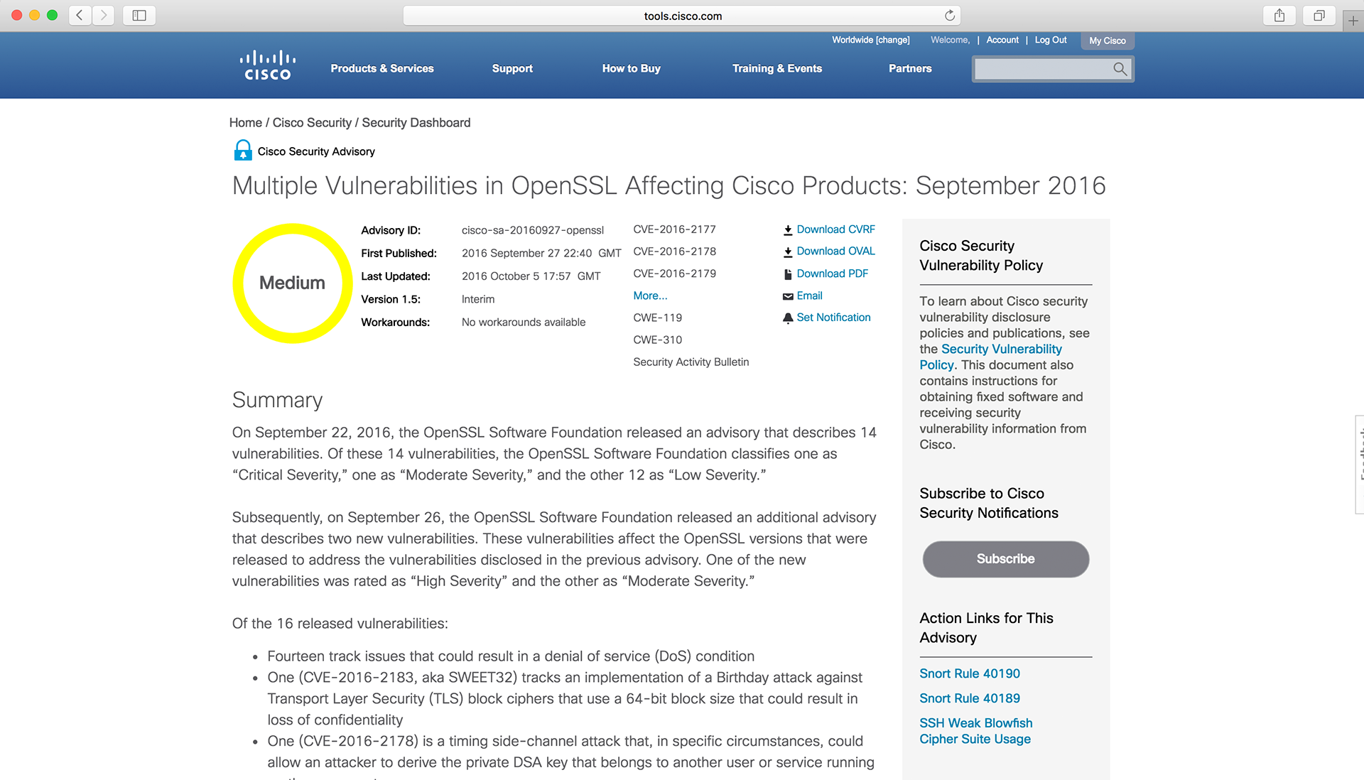Click CWE-119 text
1364x780 pixels.
click(657, 318)
